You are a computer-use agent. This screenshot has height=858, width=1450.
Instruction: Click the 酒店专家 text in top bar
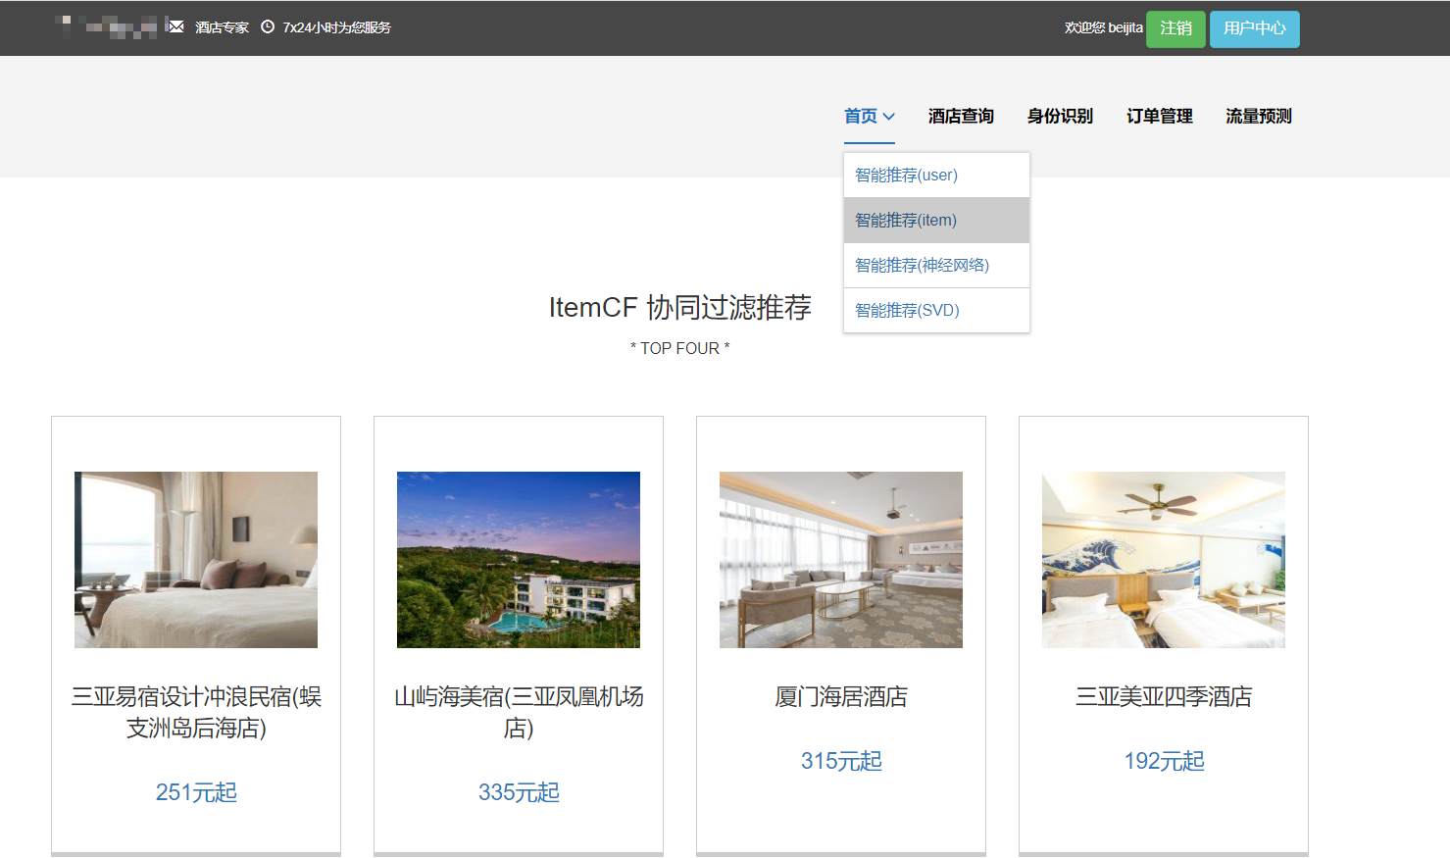click(x=222, y=27)
